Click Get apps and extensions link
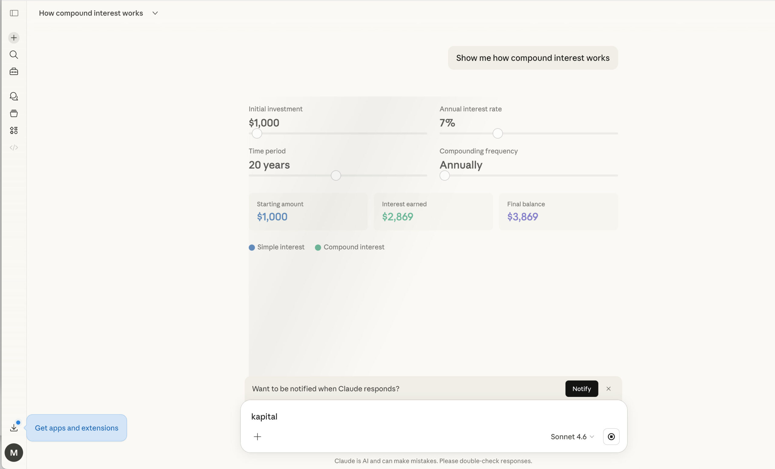The height and width of the screenshot is (469, 775). pos(76,428)
